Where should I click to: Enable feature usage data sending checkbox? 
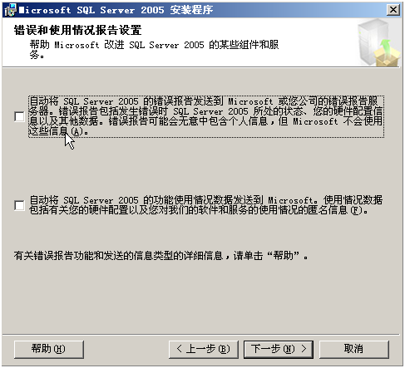click(19, 205)
